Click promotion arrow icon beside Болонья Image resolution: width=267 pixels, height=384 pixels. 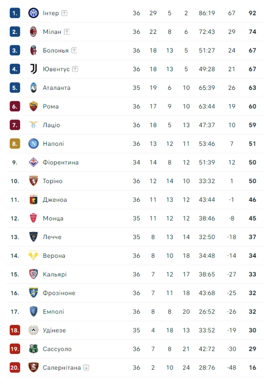(74, 50)
